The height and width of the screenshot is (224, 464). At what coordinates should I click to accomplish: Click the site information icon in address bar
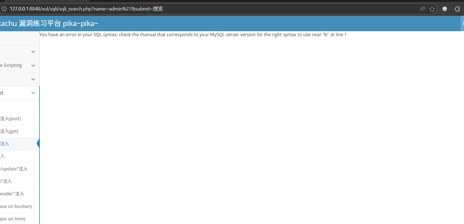click(4, 9)
